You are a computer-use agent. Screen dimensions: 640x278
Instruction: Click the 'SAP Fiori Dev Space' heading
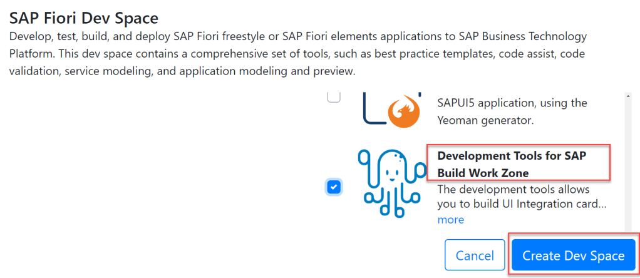[x=83, y=18]
